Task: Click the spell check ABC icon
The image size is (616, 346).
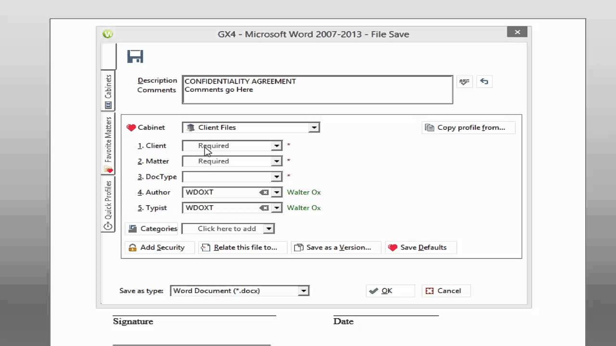Action: [464, 82]
